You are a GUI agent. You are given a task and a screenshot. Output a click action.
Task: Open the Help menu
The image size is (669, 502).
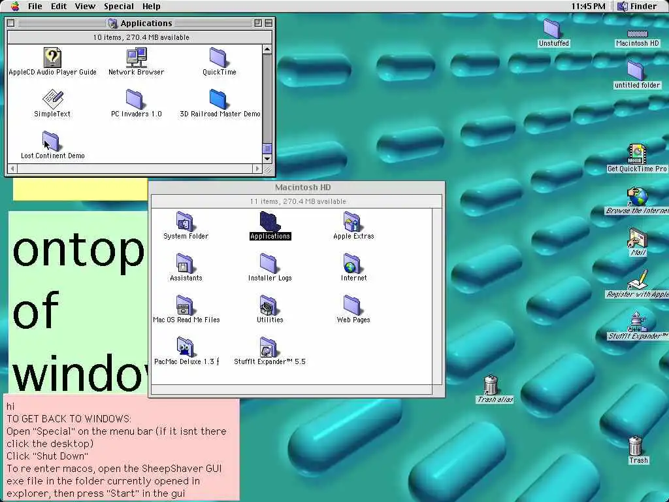[151, 7]
